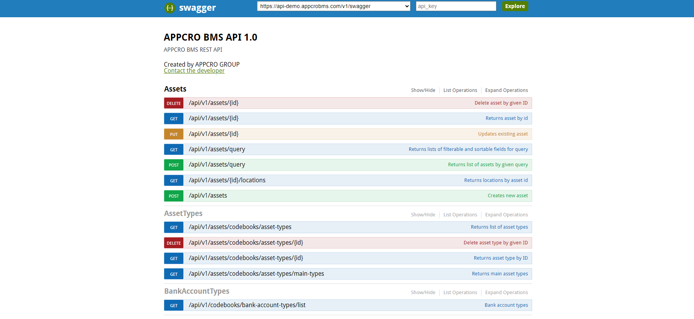Image resolution: width=694 pixels, height=319 pixels.
Task: Open the 'Returns locations by asset id' link
Action: (x=496, y=180)
